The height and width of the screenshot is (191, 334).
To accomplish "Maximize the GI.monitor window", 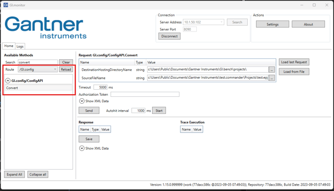I will (314, 5).
